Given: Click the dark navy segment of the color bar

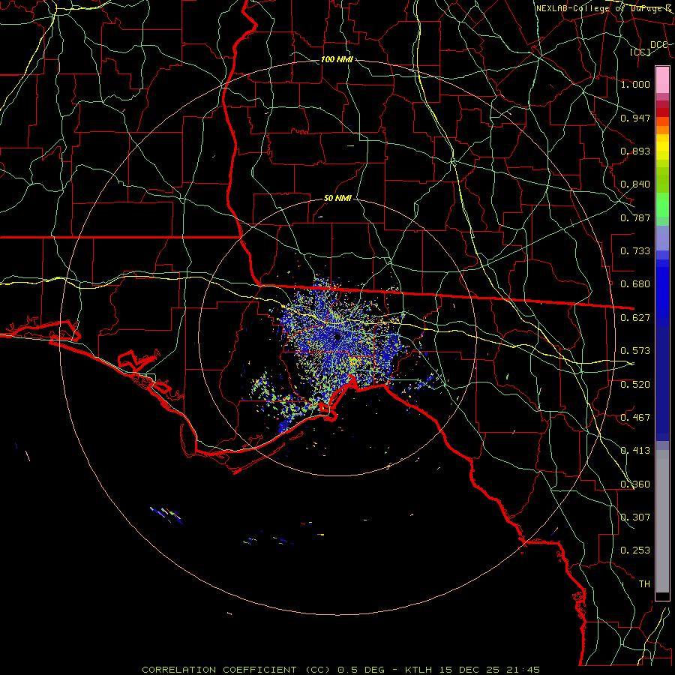Looking at the screenshot, I should pos(662,383).
